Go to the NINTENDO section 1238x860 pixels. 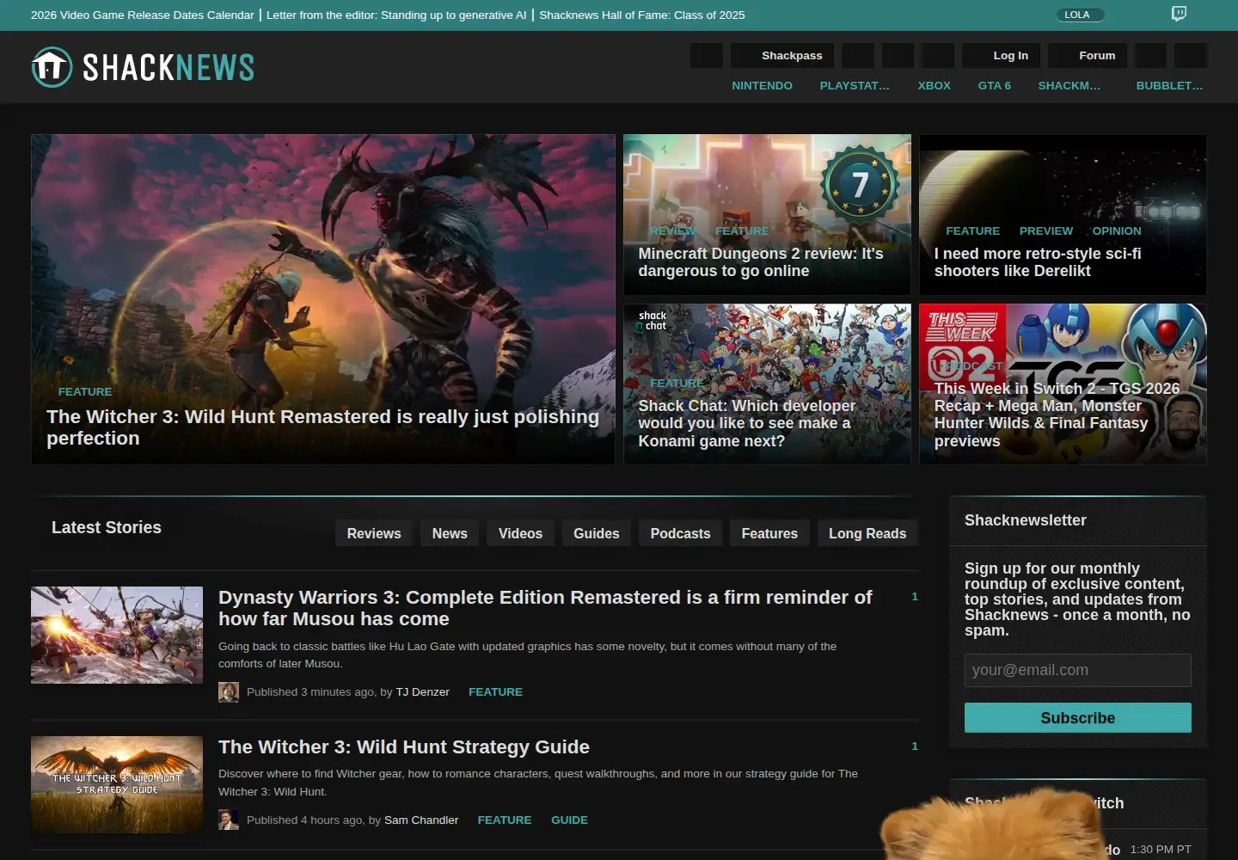point(763,86)
